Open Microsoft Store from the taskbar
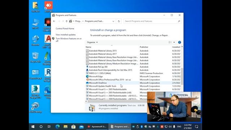The width and height of the screenshot is (231, 130). (x=73, y=127)
